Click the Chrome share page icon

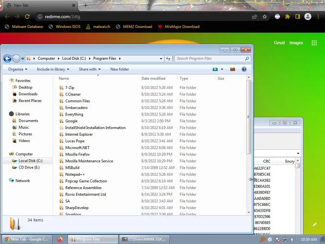pos(255,17)
